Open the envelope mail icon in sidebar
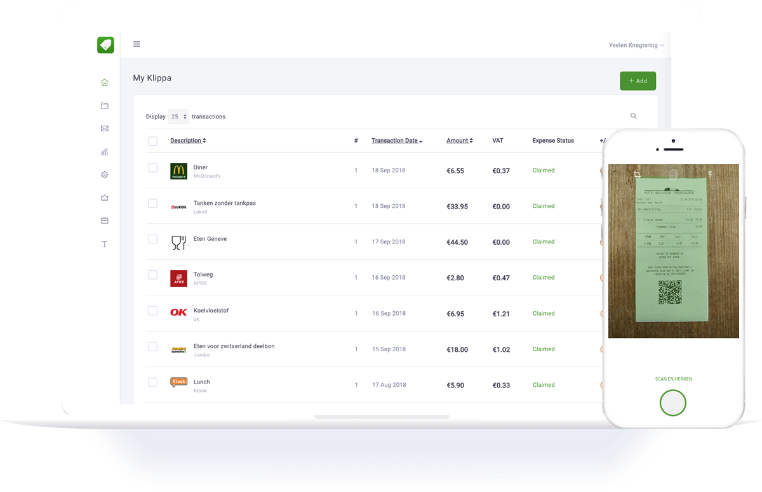 pos(105,129)
